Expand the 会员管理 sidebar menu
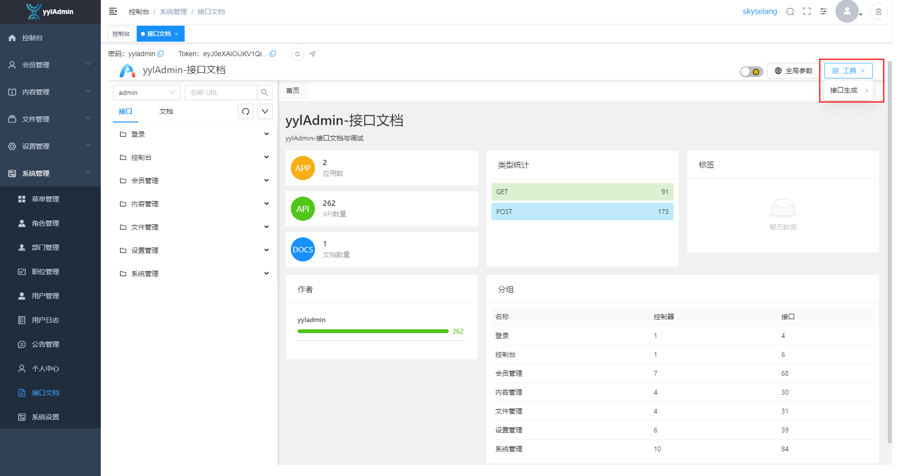This screenshot has width=898, height=476. pyautogui.click(x=50, y=65)
